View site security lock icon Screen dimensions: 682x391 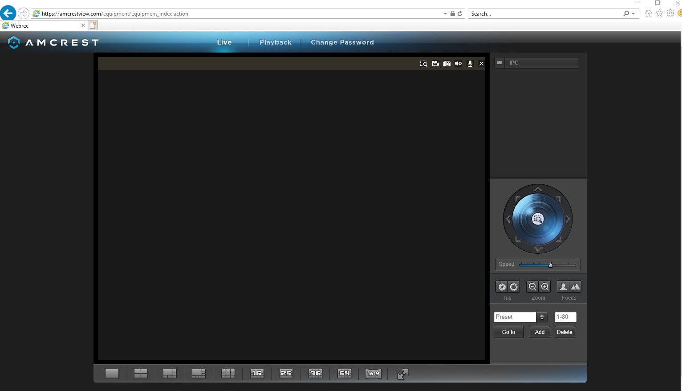pos(453,14)
